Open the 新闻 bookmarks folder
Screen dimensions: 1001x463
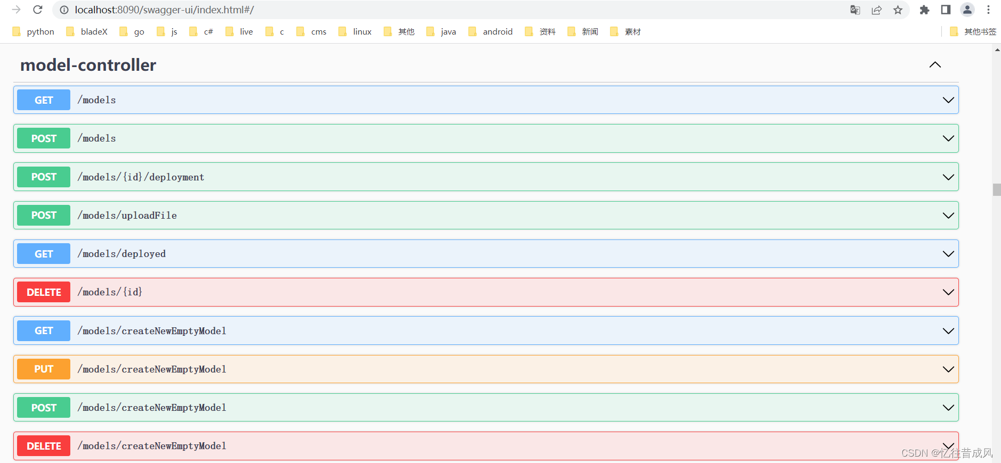tap(583, 31)
